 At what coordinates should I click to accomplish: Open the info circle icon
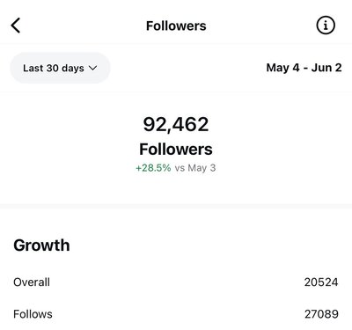(x=326, y=26)
